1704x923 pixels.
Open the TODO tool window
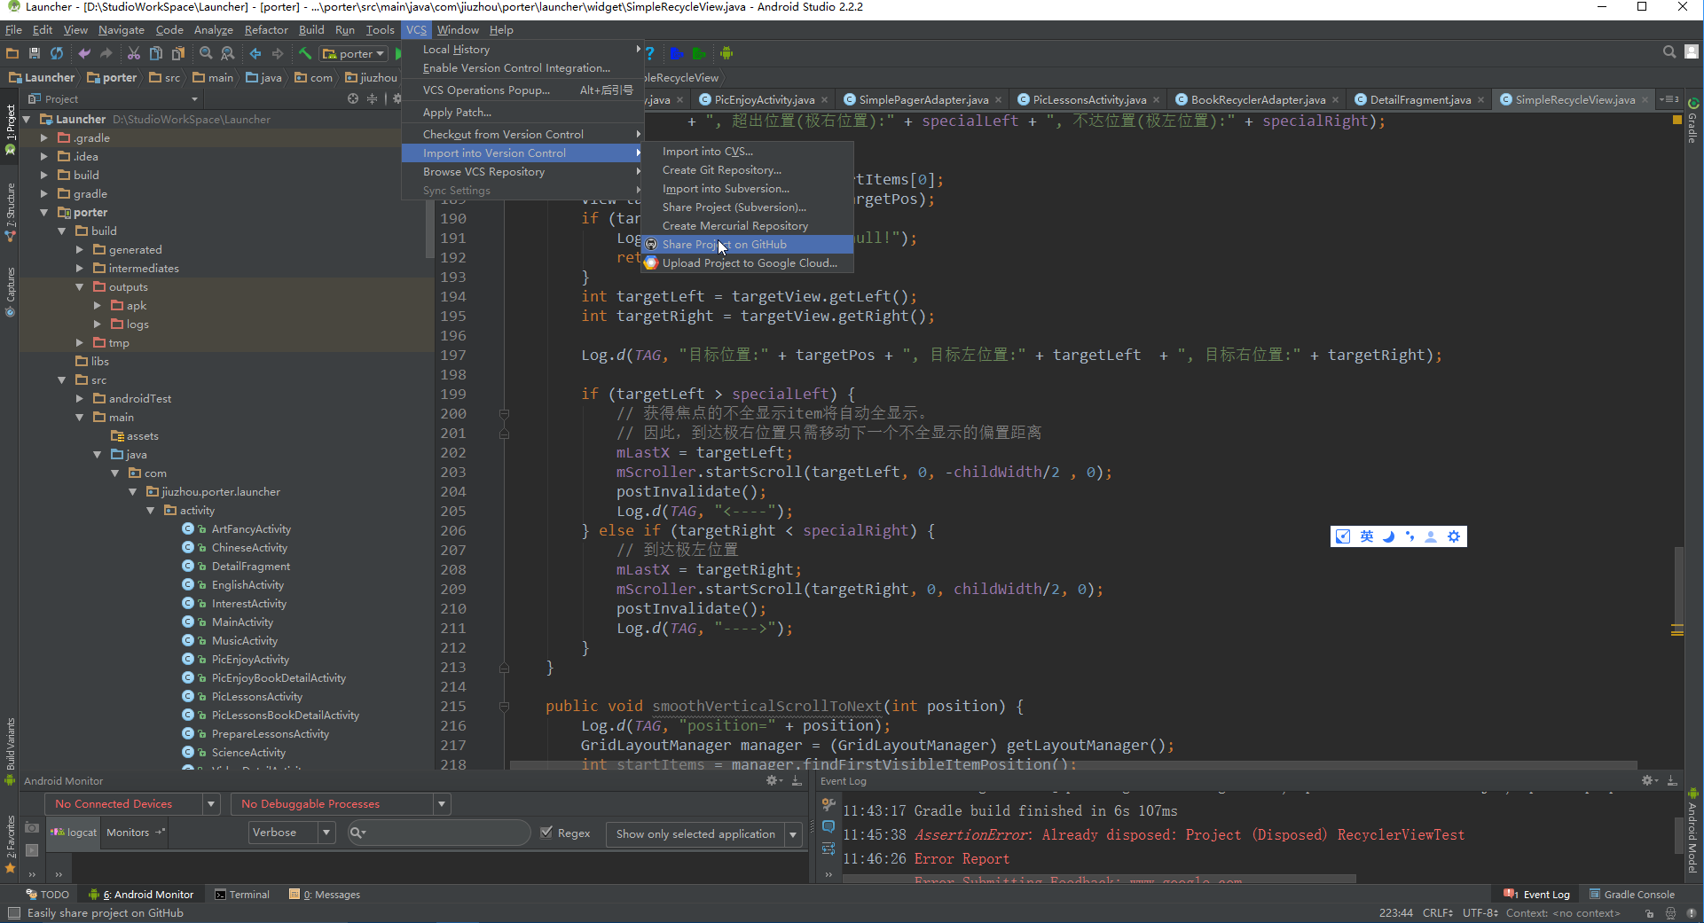click(48, 894)
